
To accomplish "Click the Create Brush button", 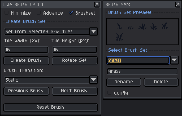I will point(26,60).
